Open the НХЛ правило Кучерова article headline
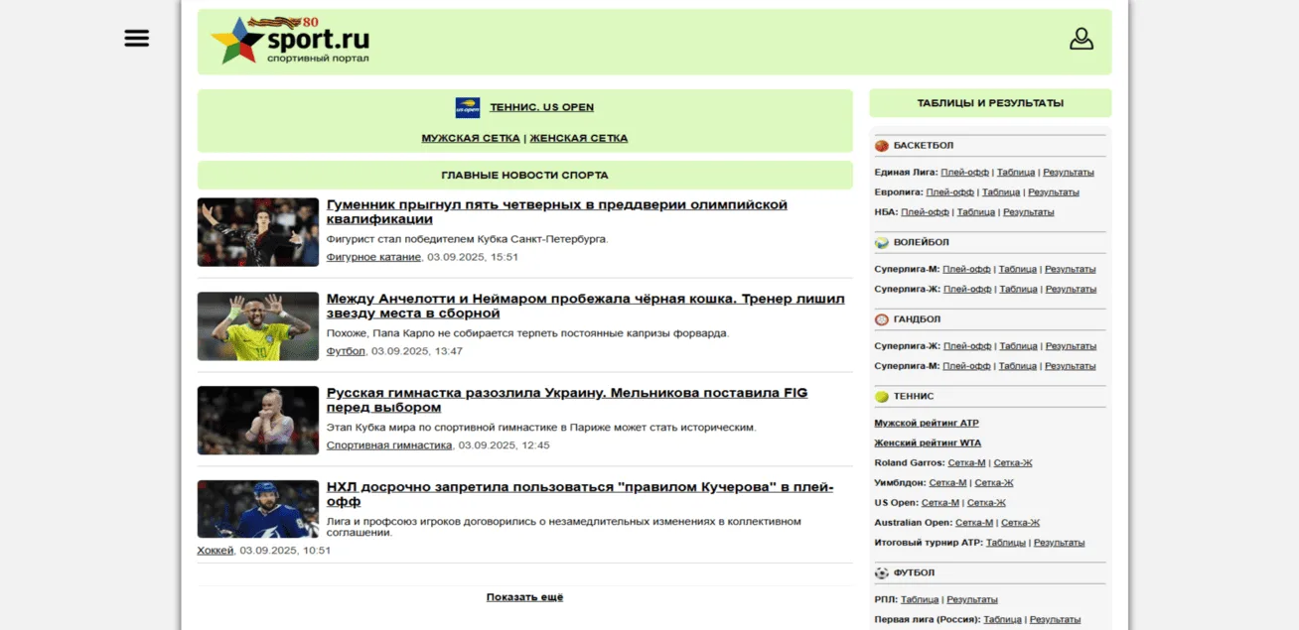The width and height of the screenshot is (1299, 630). click(580, 494)
